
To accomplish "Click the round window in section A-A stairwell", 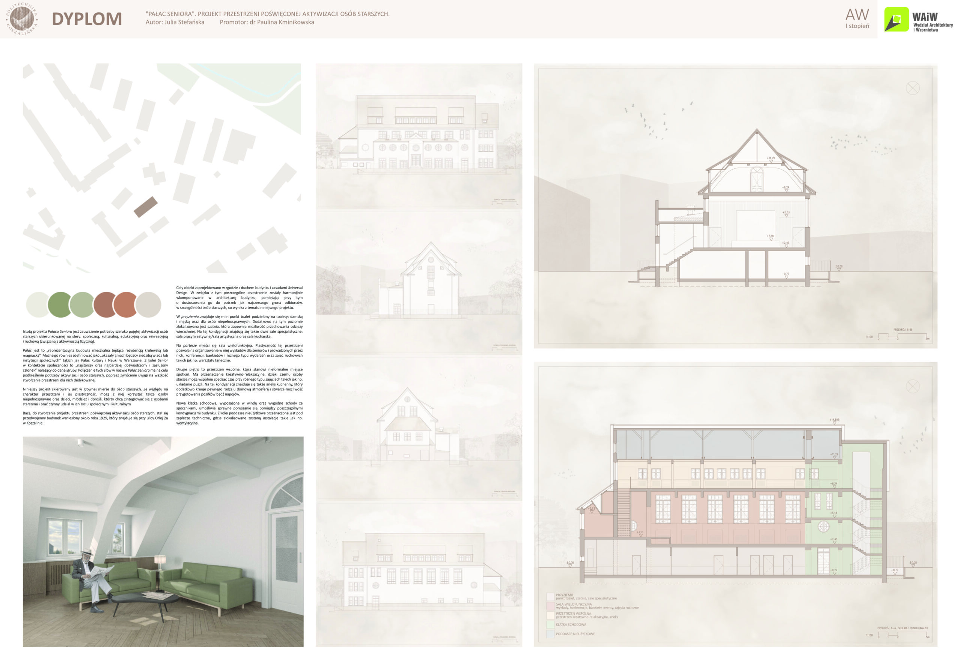I will click(823, 526).
